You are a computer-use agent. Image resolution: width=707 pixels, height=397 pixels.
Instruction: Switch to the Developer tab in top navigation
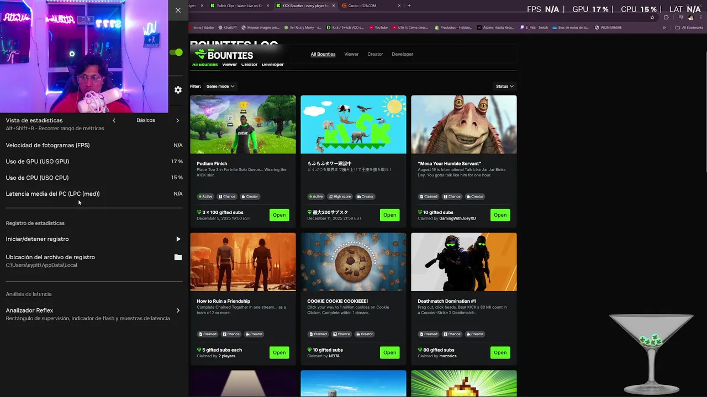point(403,54)
